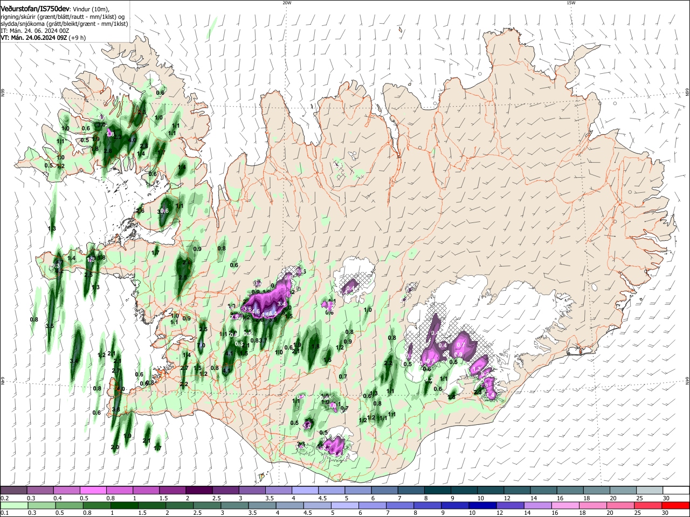The width and height of the screenshot is (690, 517).
Task: Click the Veðurstofan/IS750dev map title
Action: [35, 9]
